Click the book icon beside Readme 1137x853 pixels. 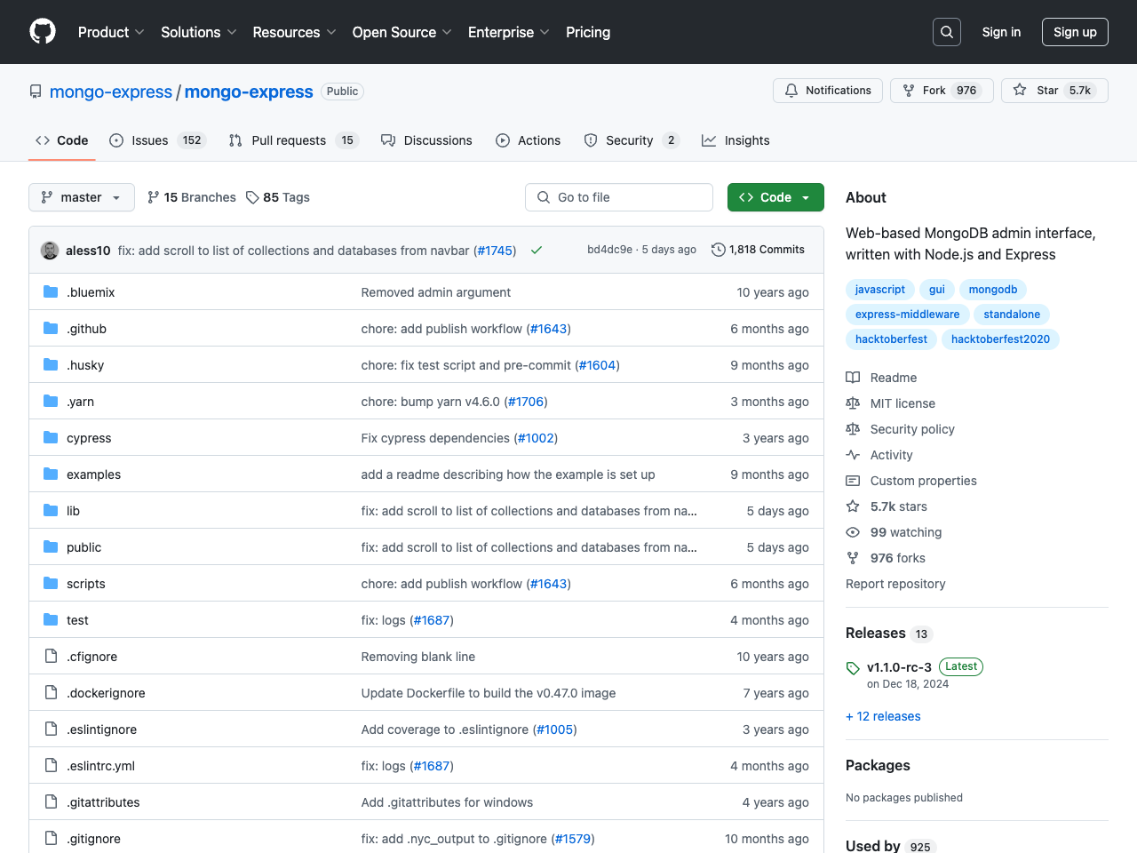pyautogui.click(x=853, y=378)
